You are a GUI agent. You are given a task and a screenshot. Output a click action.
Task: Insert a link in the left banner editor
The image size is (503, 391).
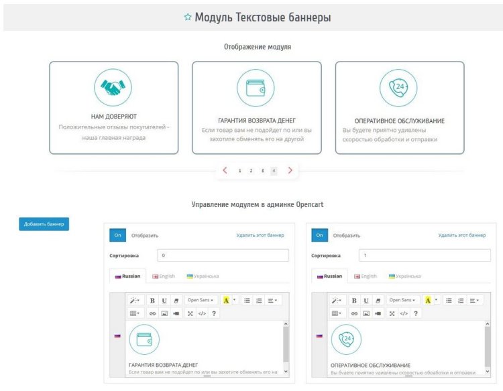point(152,313)
